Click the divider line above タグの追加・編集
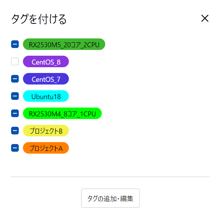The image size is (220, 222). pos(110,177)
